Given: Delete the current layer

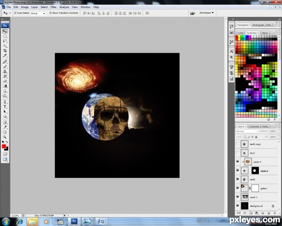Looking at the screenshot, I should click(x=274, y=213).
